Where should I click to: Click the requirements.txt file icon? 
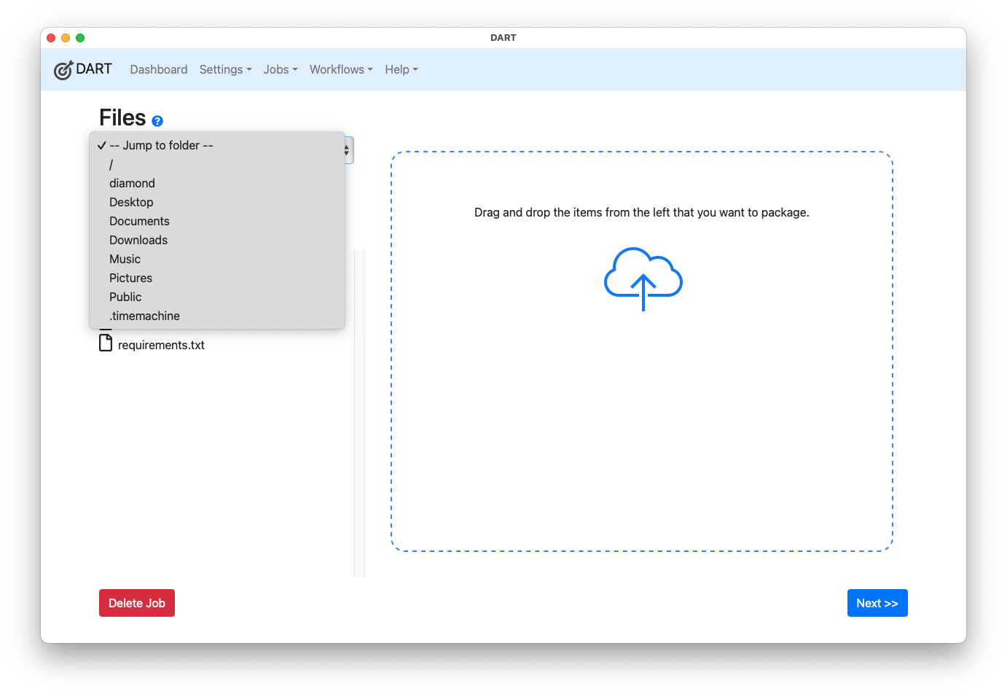[x=106, y=343]
